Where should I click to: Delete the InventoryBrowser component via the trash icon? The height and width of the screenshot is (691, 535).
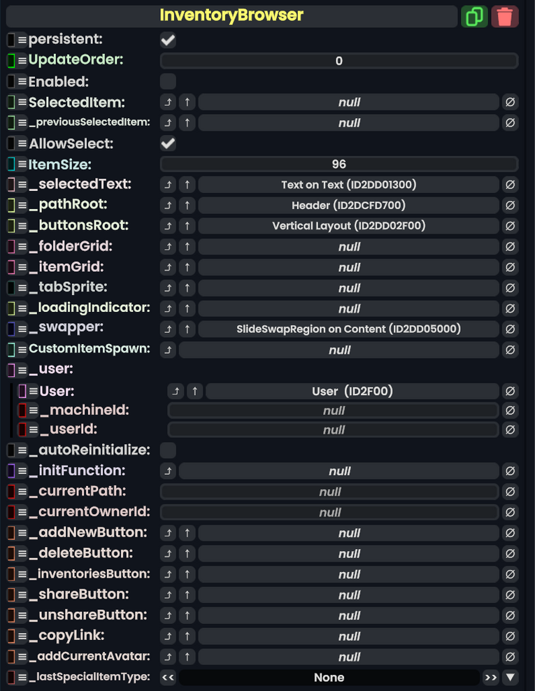click(x=505, y=15)
